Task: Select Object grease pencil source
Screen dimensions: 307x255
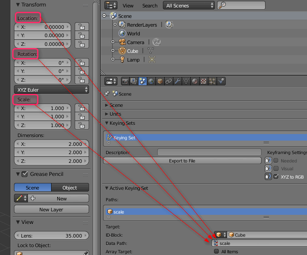Action: point(70,188)
